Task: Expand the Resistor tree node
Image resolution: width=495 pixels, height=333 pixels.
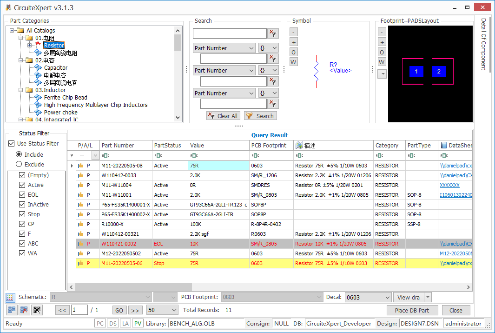Action: 29,46
